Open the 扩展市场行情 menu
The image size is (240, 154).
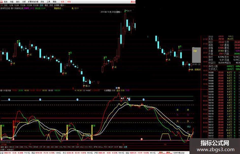pos(33,2)
